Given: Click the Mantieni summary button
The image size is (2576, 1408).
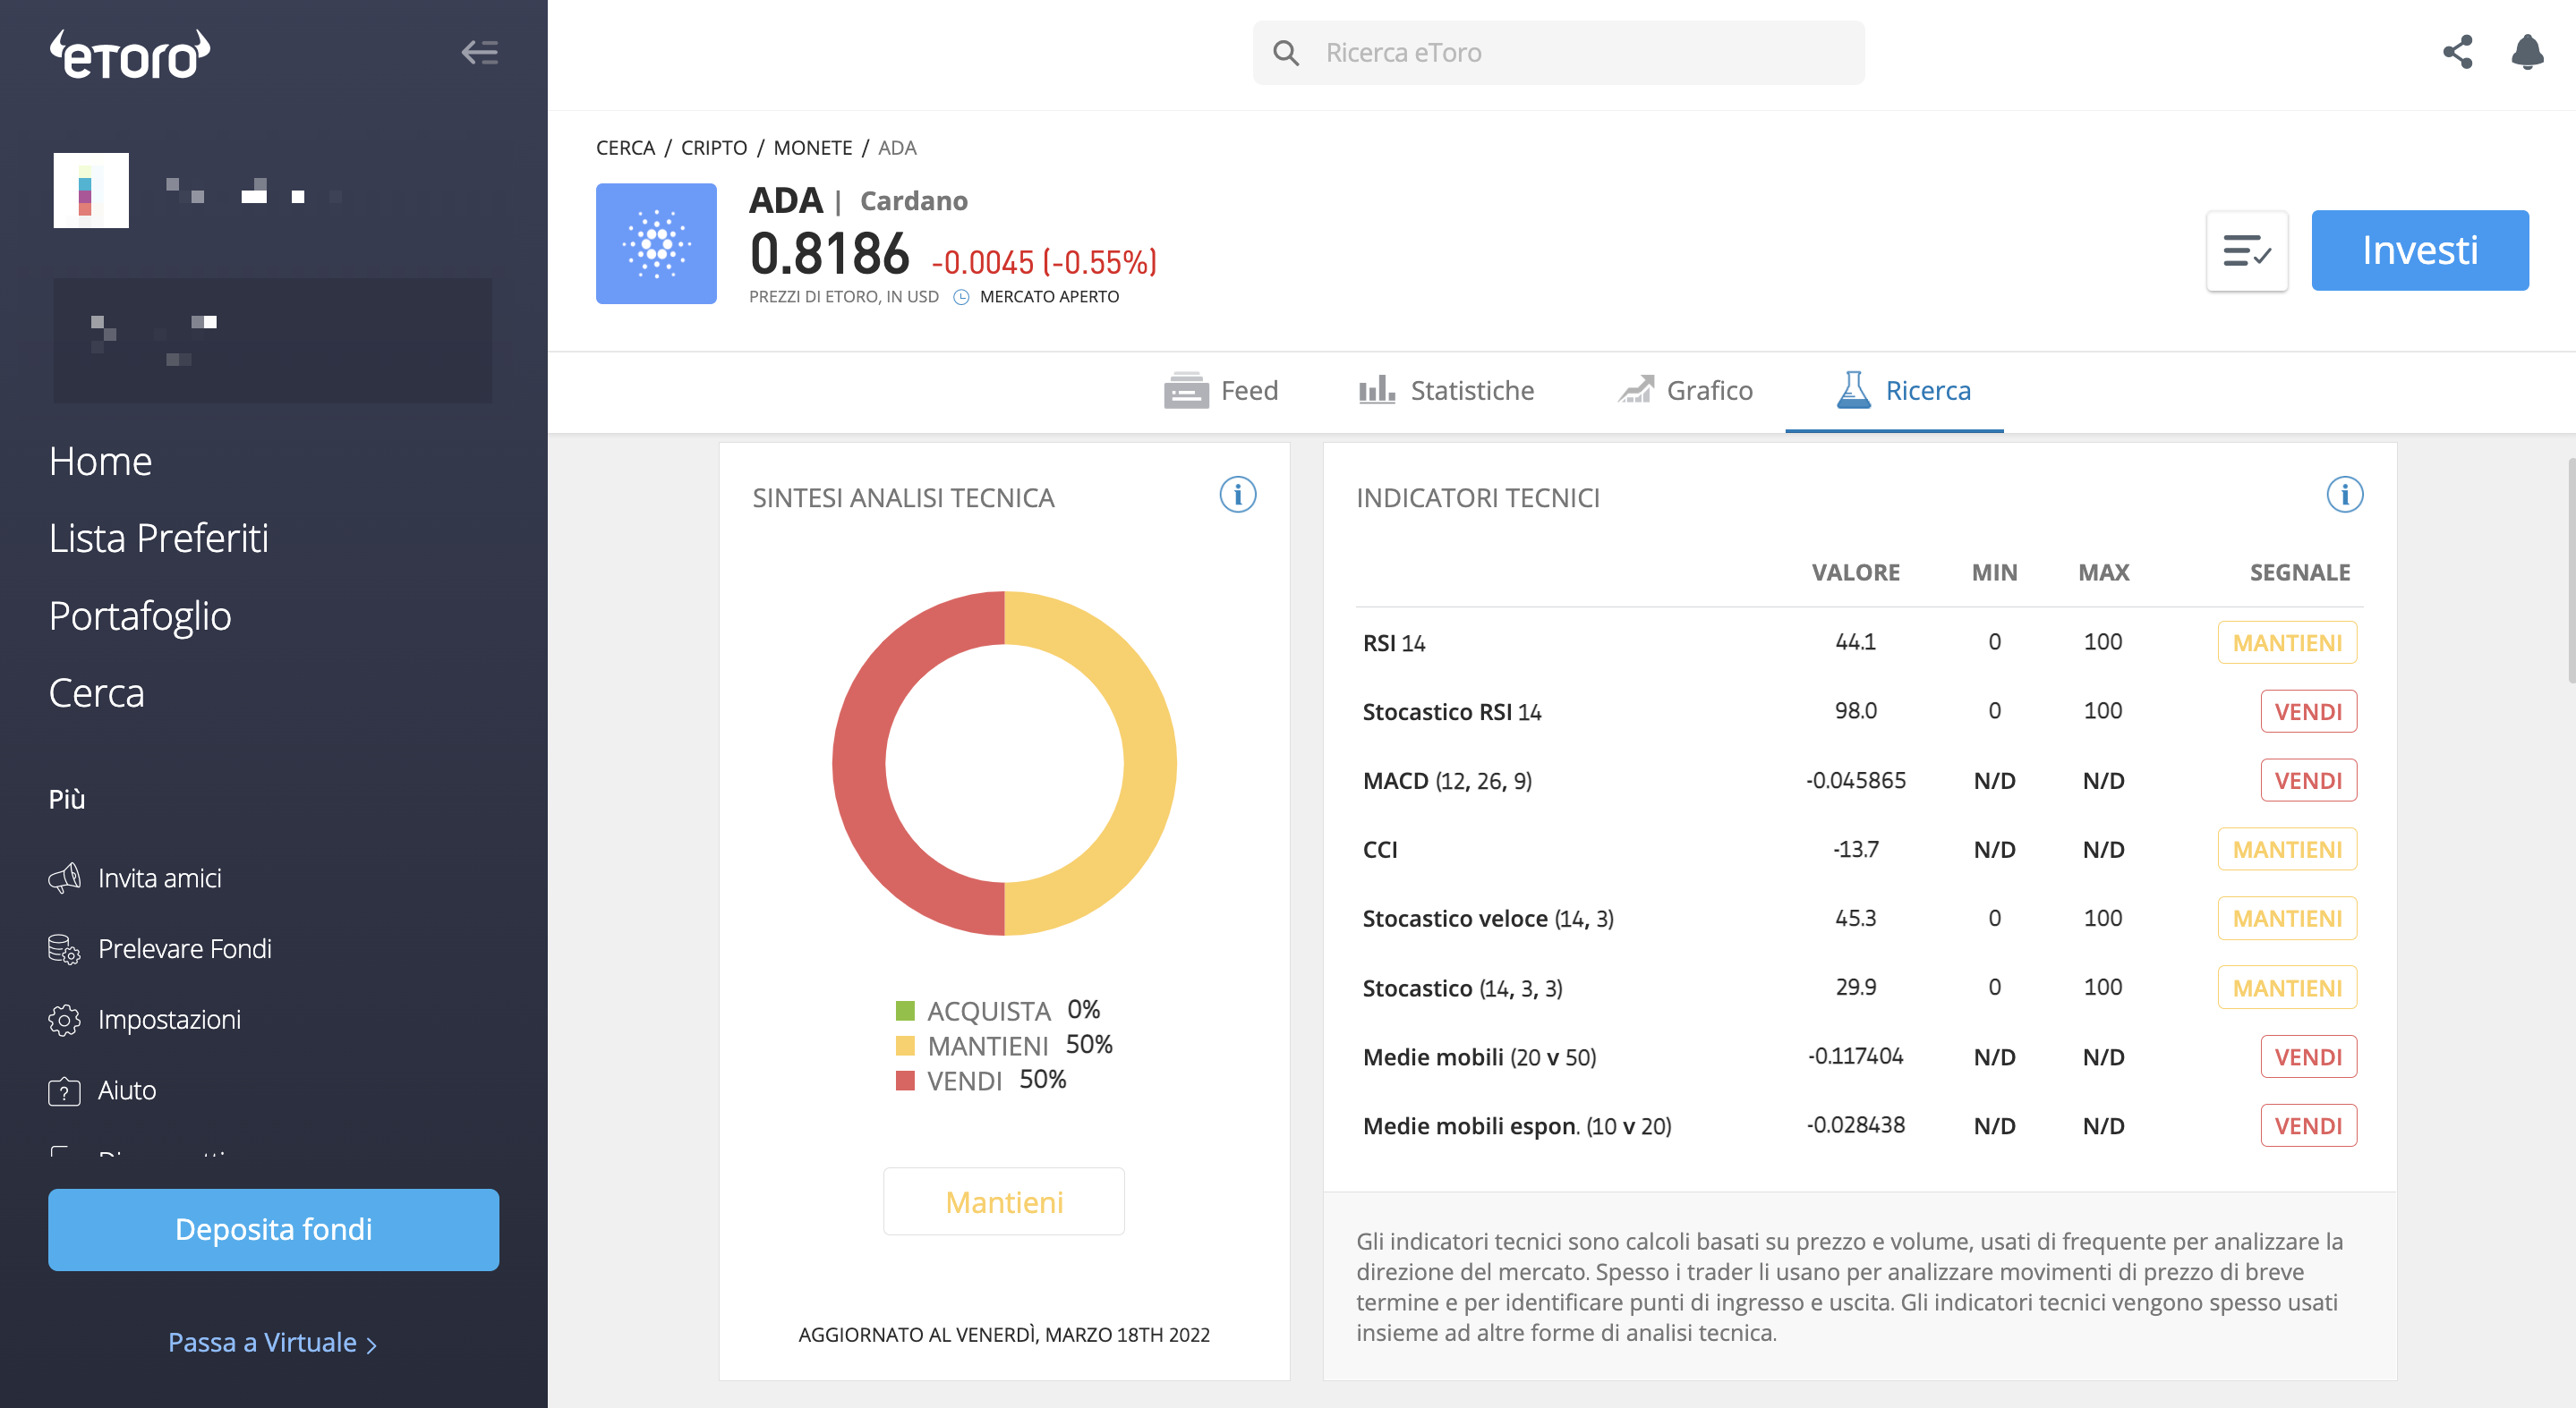Looking at the screenshot, I should [x=1004, y=1202].
